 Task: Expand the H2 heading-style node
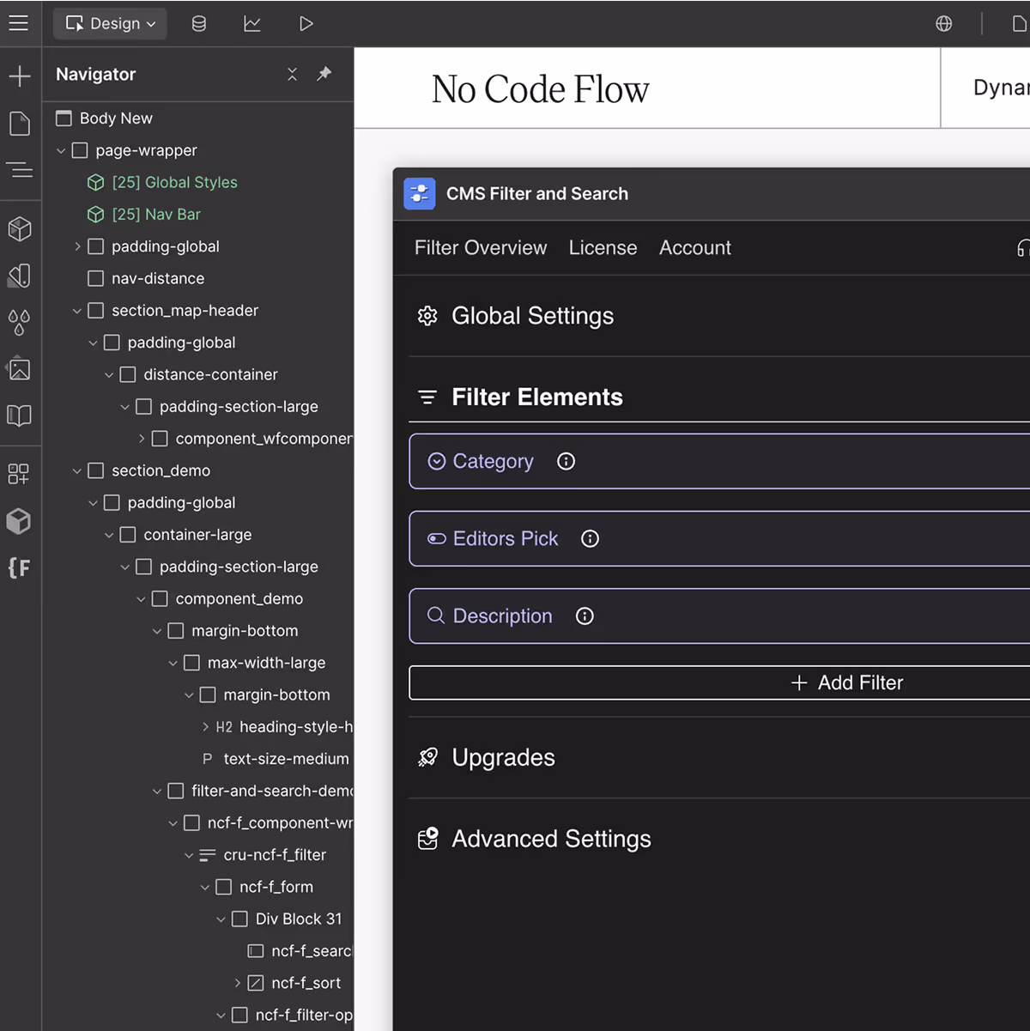(x=205, y=727)
